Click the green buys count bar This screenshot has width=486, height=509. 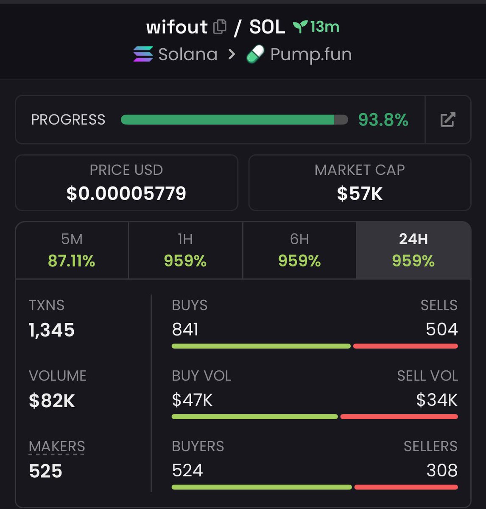(x=261, y=346)
